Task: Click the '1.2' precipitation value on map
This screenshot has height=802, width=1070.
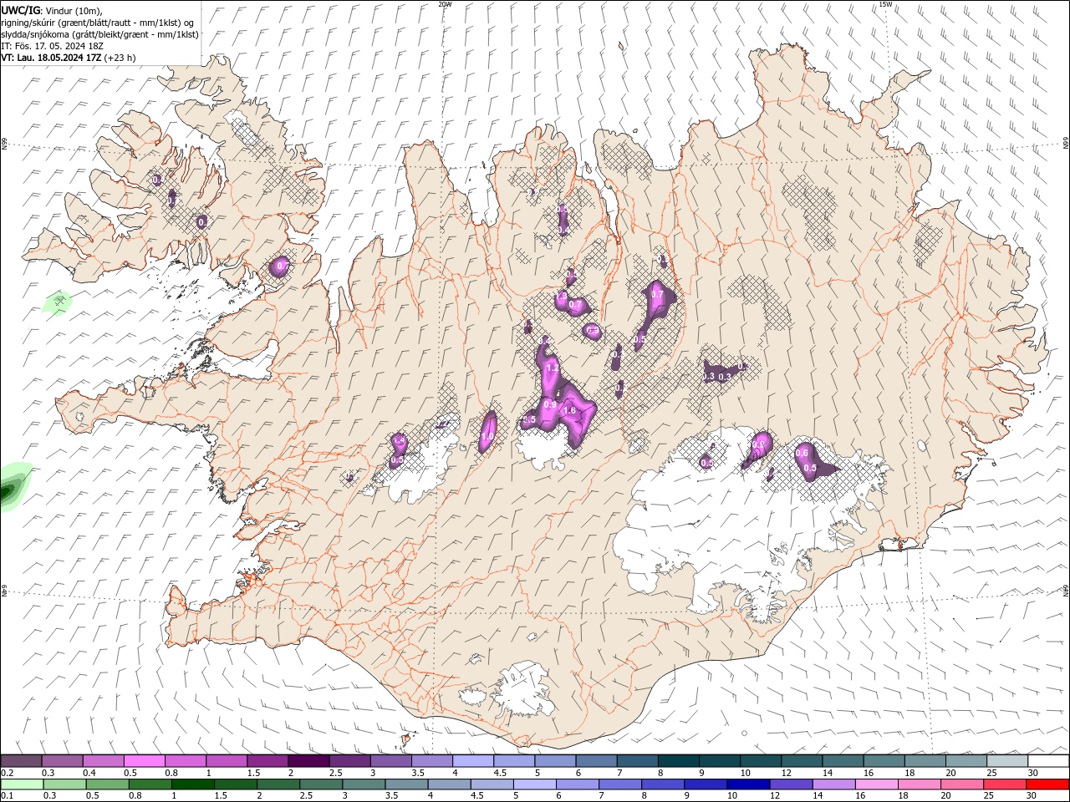Action: 553,368
